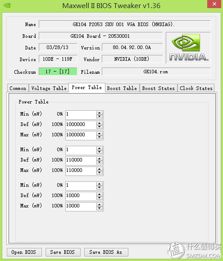The image size is (223, 261).
Task: Click the Save BIOS button
Action: tap(63, 252)
